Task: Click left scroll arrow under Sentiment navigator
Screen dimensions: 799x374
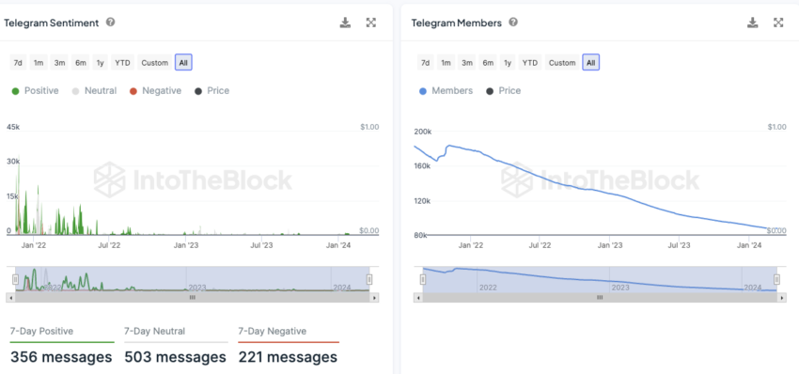Action: pos(10,298)
